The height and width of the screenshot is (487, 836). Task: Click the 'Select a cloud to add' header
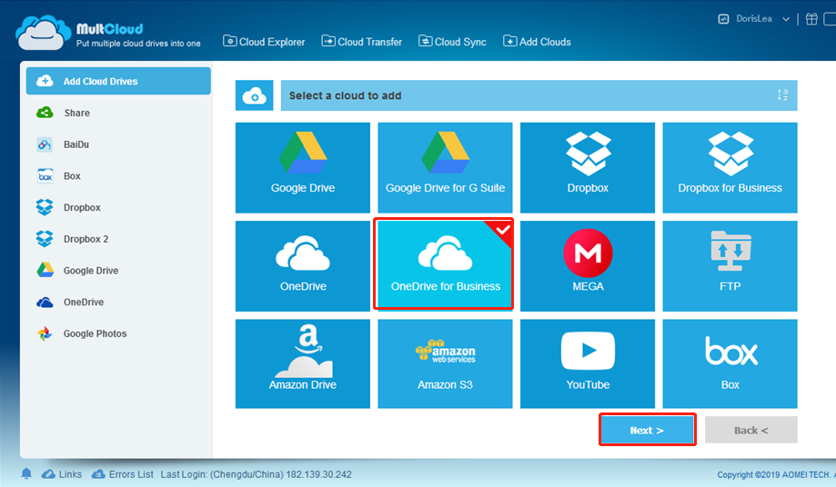(x=539, y=95)
